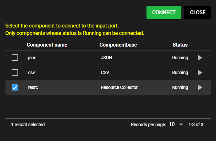Select the json component name cell
This screenshot has height=141, width=216.
point(32,58)
